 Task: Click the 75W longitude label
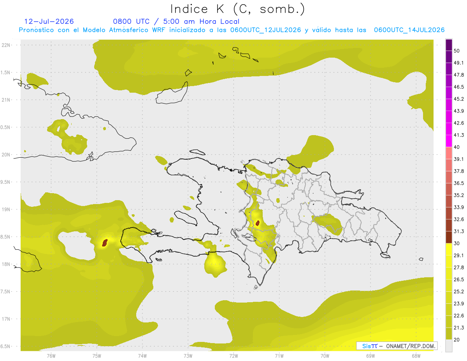point(97,356)
